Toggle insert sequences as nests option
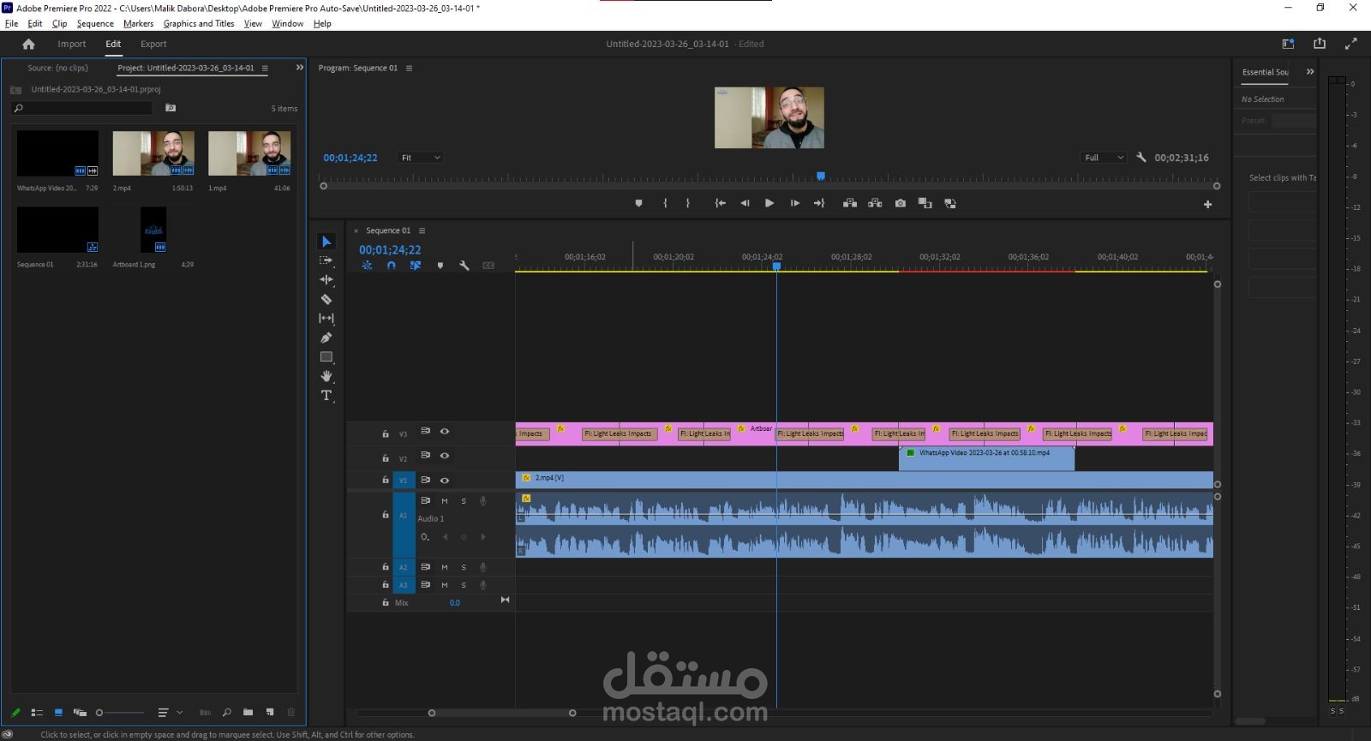The image size is (1371, 741). tap(368, 266)
